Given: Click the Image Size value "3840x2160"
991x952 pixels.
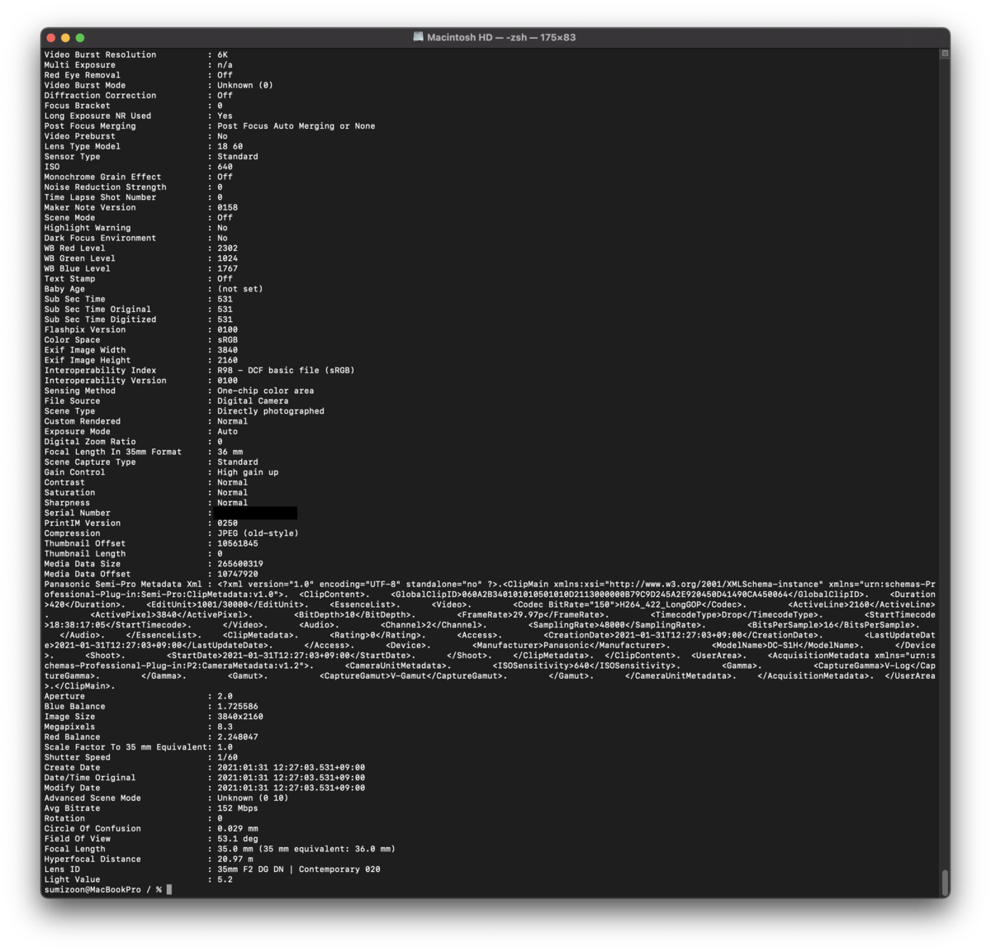Looking at the screenshot, I should pyautogui.click(x=240, y=717).
